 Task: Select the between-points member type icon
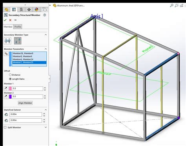pos(18,41)
